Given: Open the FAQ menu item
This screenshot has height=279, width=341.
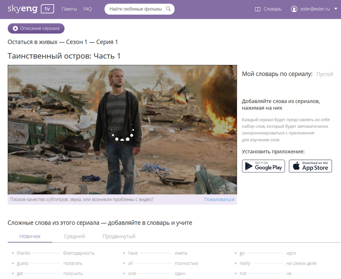Looking at the screenshot, I should click(x=87, y=9).
